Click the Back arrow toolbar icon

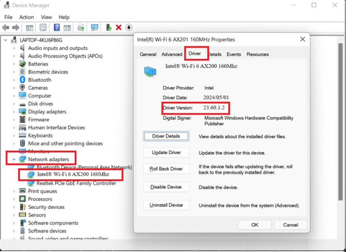(6, 28)
